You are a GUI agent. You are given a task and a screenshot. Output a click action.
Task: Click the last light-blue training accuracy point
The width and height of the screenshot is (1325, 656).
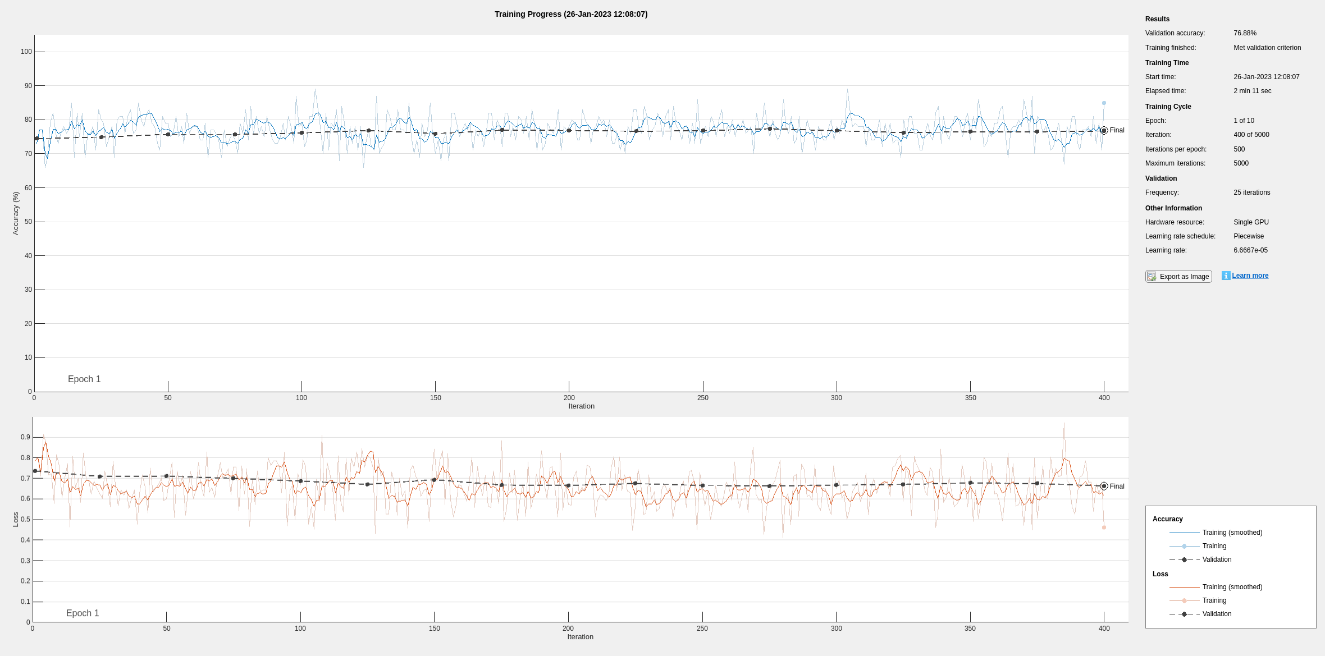pos(1104,103)
